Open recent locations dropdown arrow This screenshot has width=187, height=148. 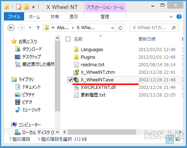pyautogui.click(x=30, y=28)
